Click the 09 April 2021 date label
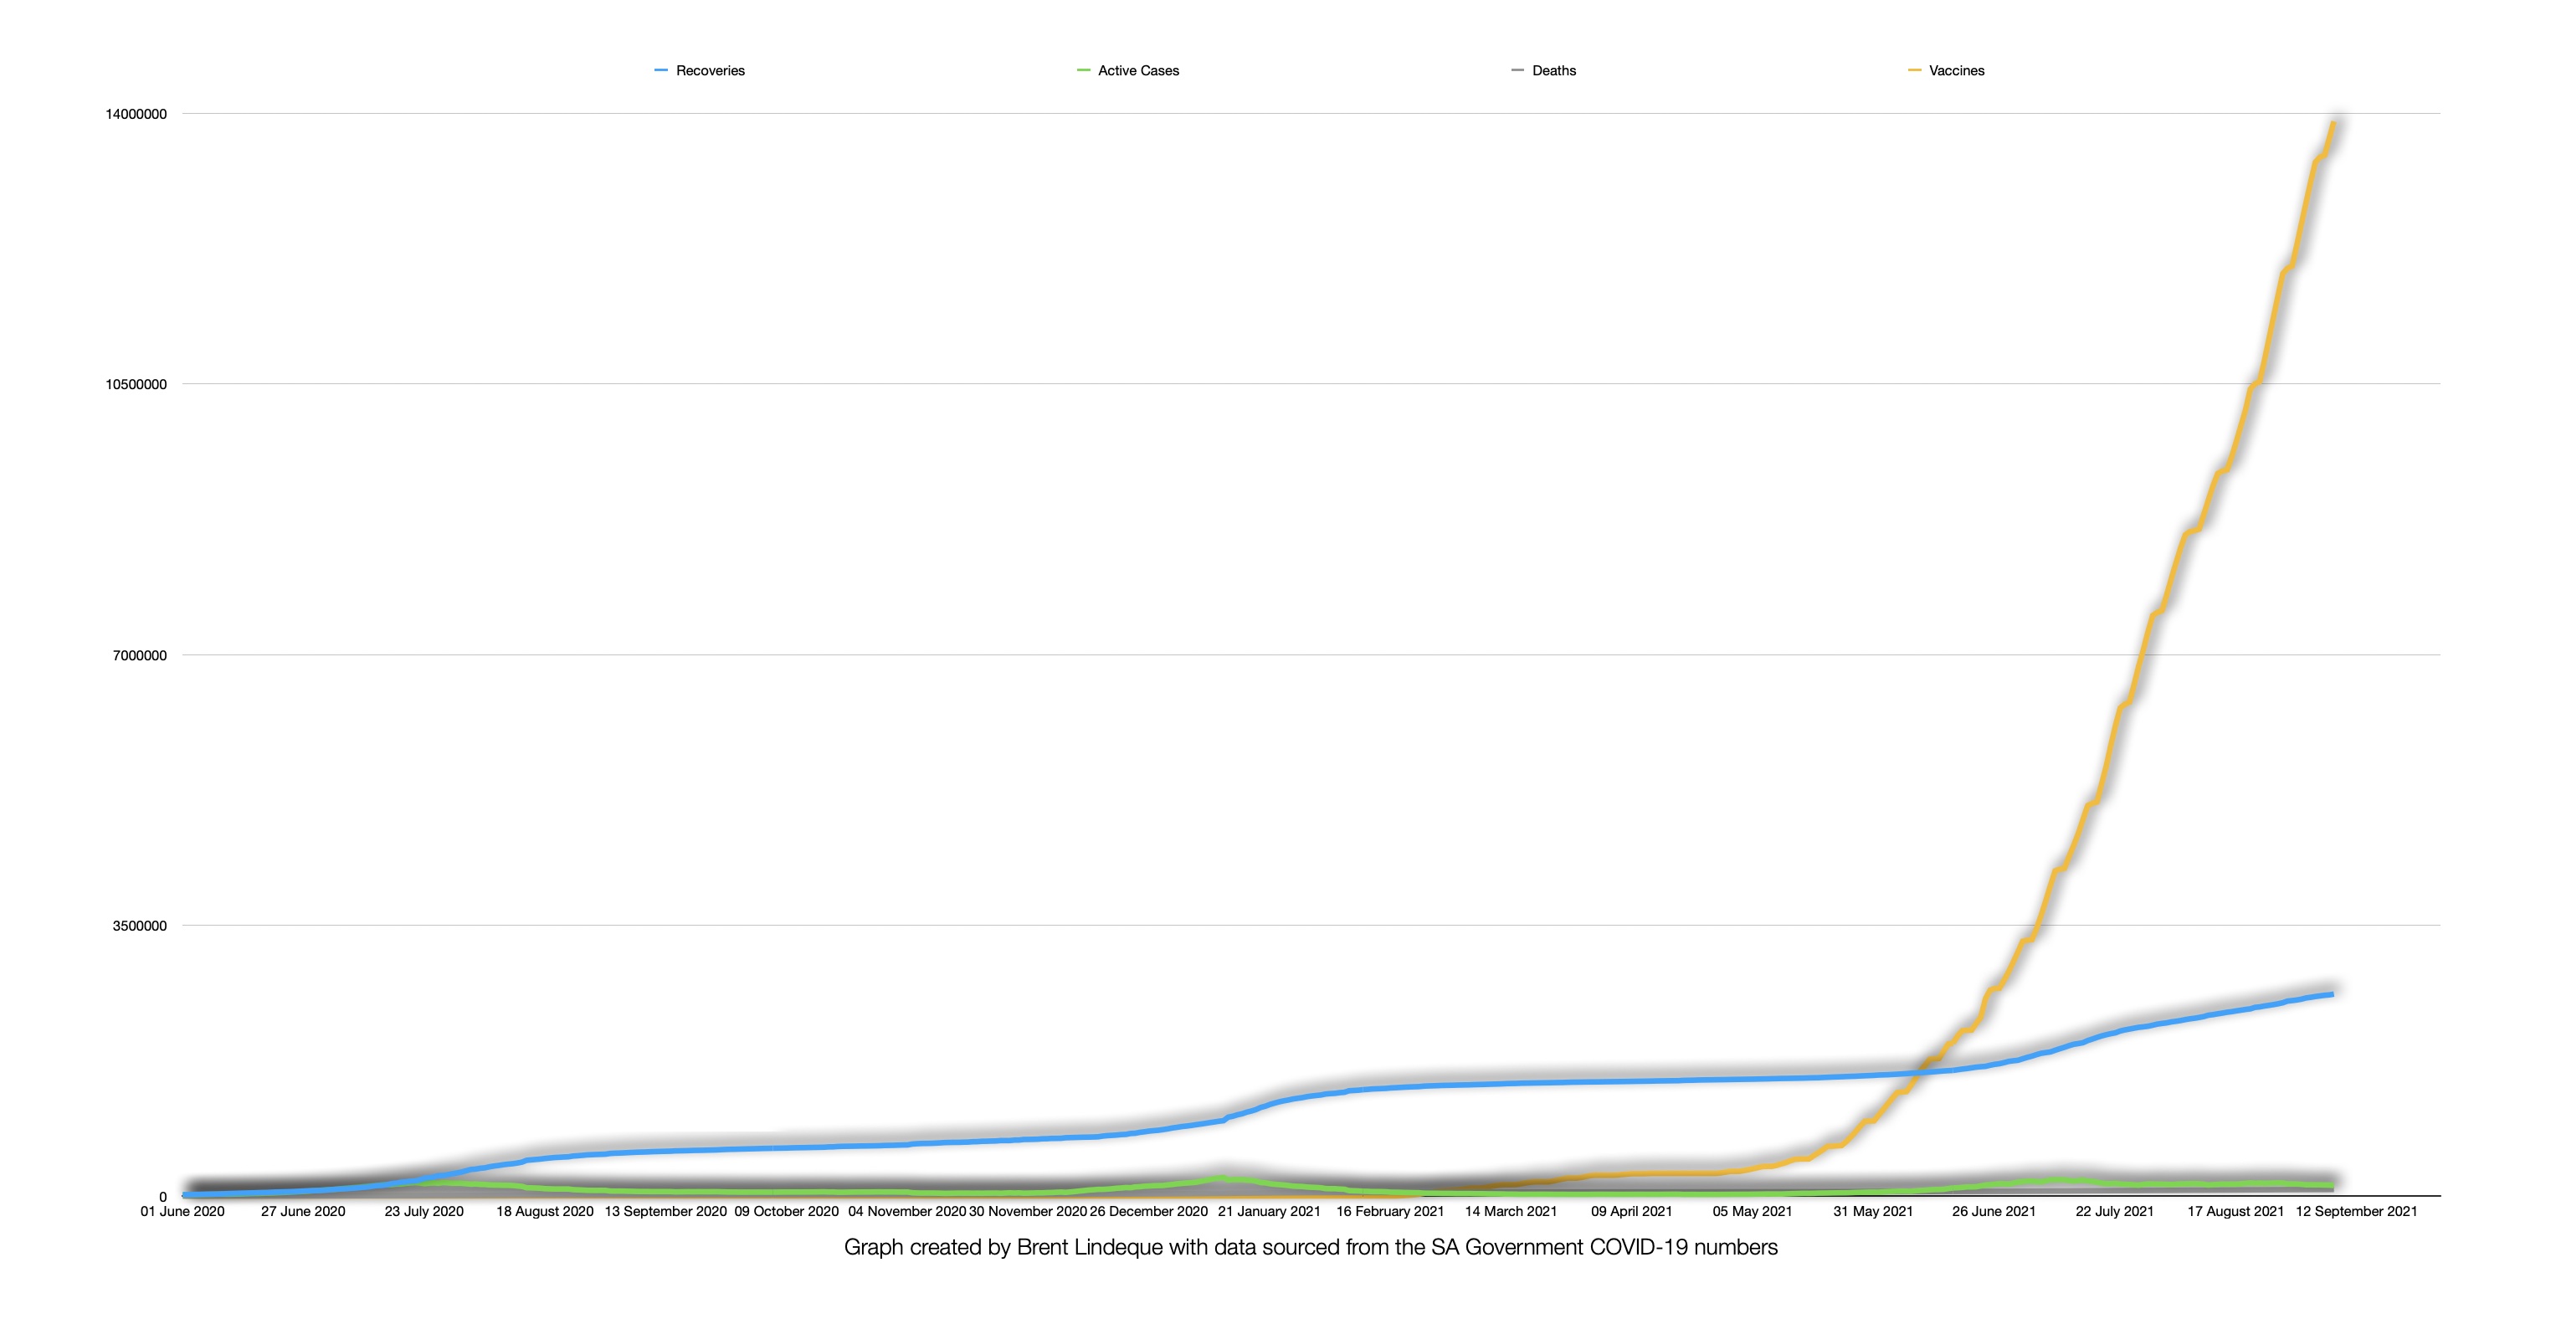The width and height of the screenshot is (2556, 1324). (x=1631, y=1211)
